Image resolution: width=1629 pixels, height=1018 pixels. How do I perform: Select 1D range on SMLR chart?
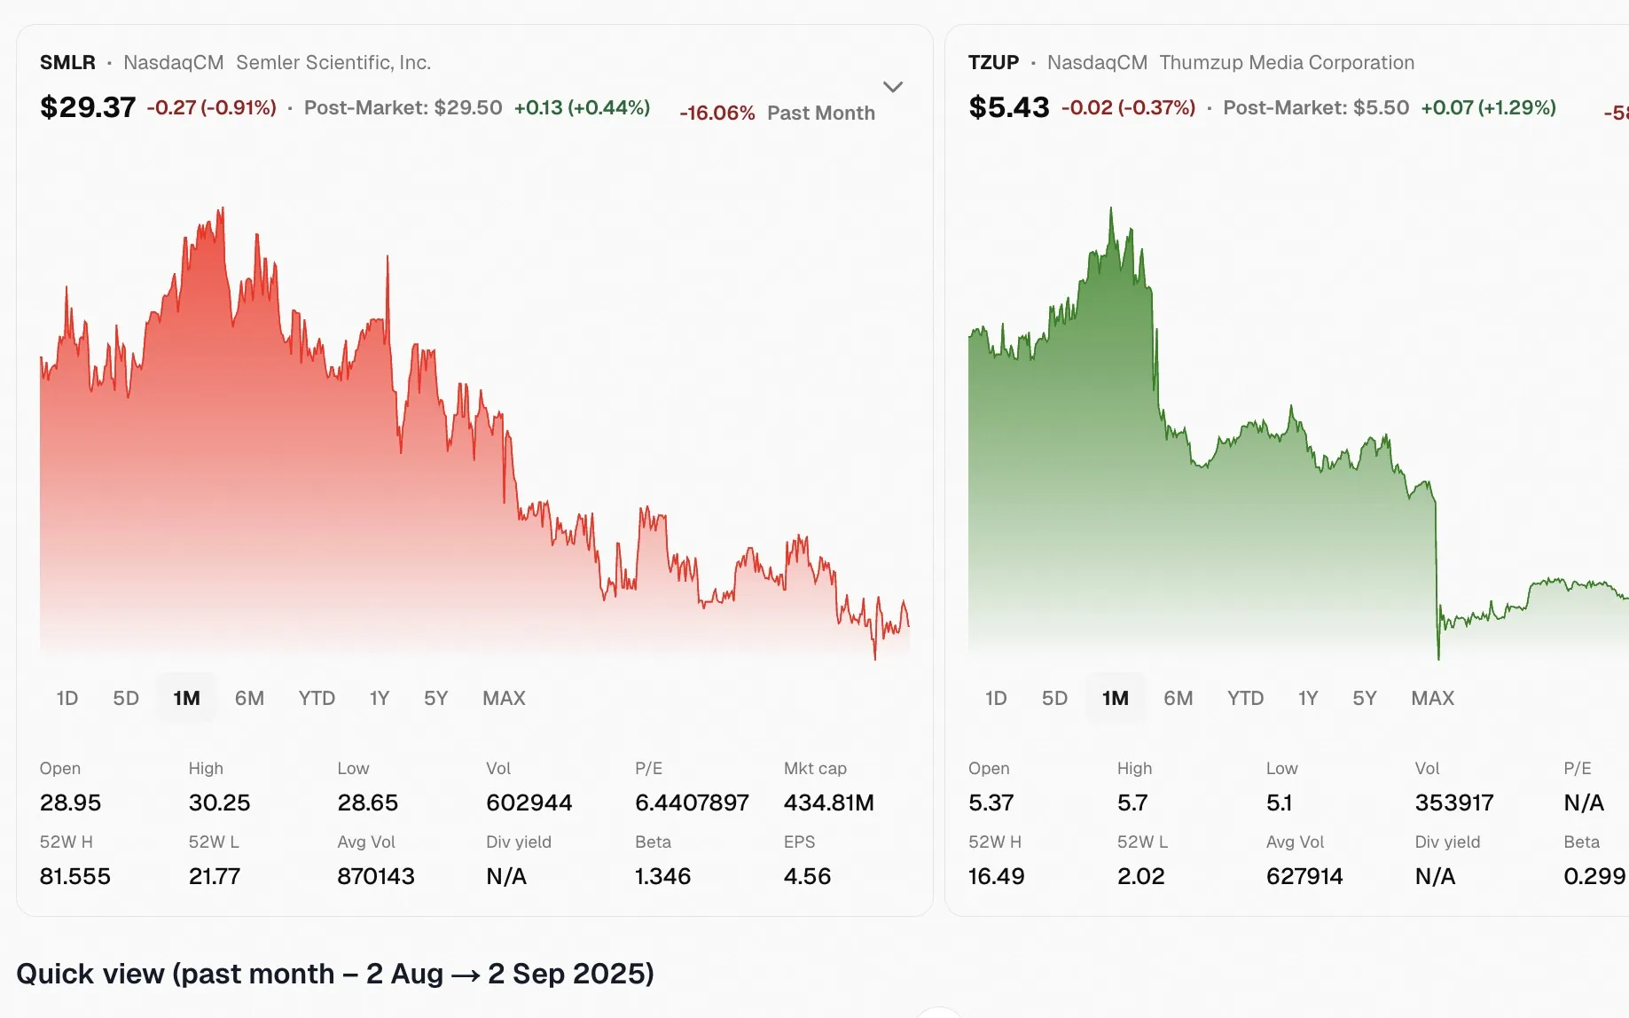pos(67,698)
